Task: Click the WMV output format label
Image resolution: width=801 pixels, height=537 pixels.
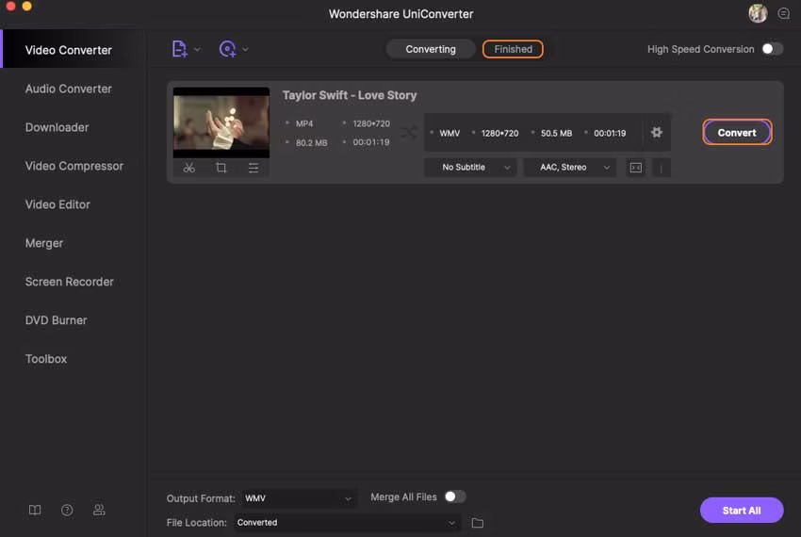Action: tap(450, 134)
